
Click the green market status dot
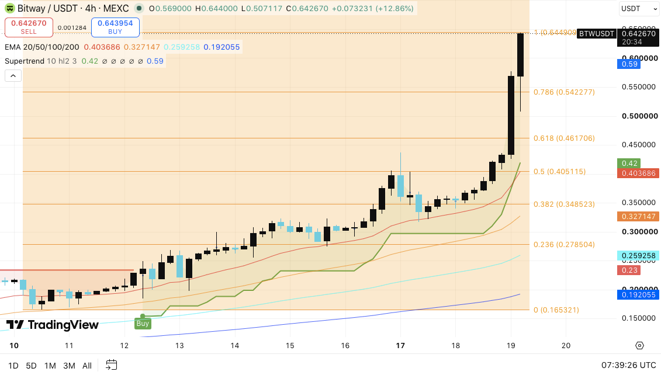coord(139,8)
